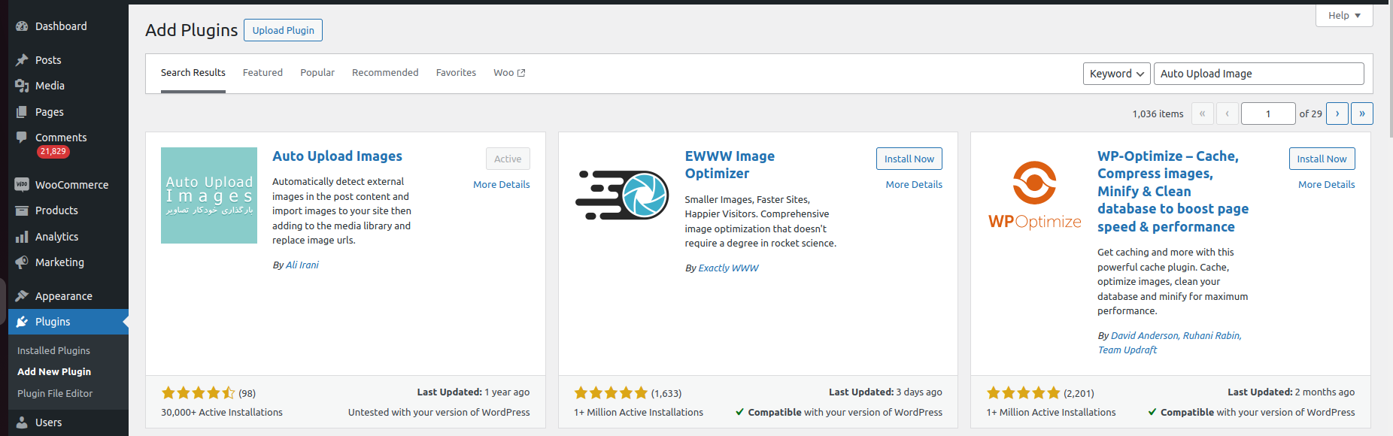The image size is (1393, 436).
Task: Click 'Untested with your version of WordPress'
Action: (439, 413)
